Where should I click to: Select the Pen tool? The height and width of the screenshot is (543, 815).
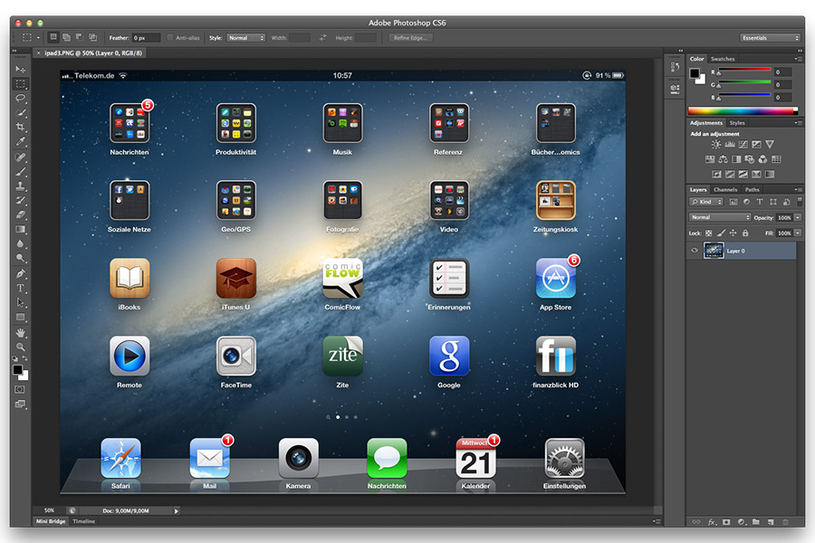pos(20,274)
